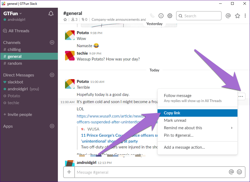Click the message more actions ellipsis

[241, 96]
